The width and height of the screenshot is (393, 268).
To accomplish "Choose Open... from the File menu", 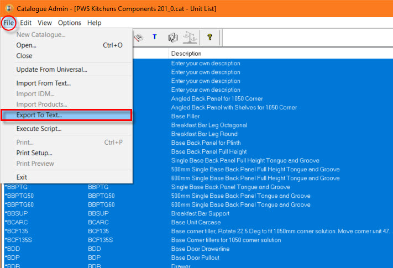I will (67, 45).
